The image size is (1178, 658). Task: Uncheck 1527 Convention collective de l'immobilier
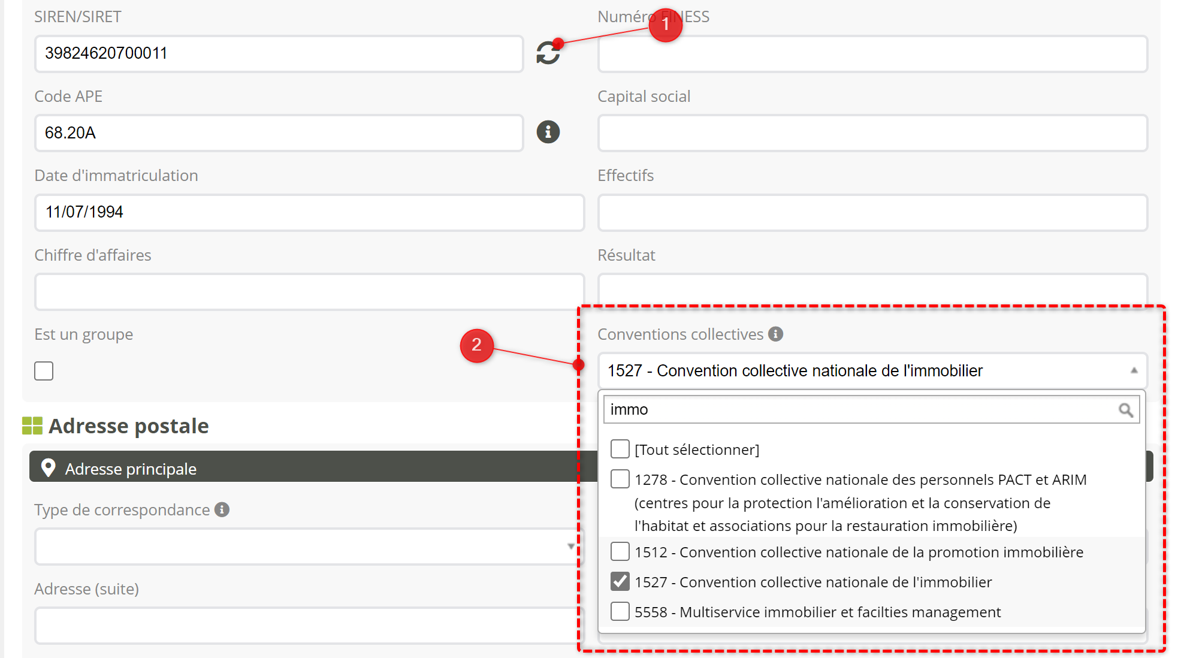[620, 581]
